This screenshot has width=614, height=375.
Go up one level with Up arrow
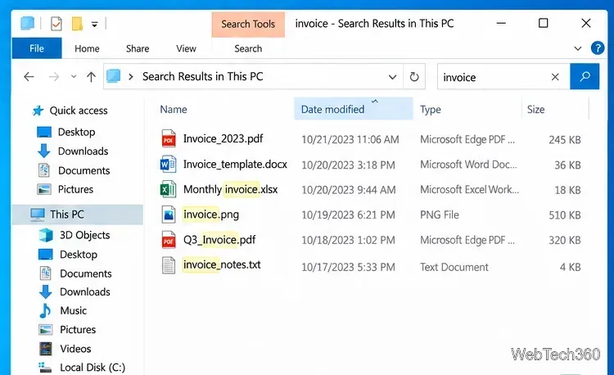[91, 77]
